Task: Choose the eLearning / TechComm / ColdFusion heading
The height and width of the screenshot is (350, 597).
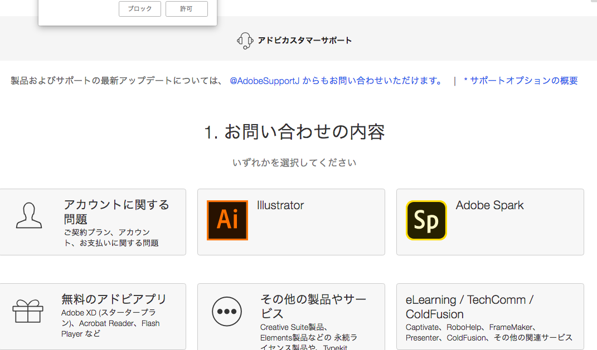Action: click(x=469, y=307)
